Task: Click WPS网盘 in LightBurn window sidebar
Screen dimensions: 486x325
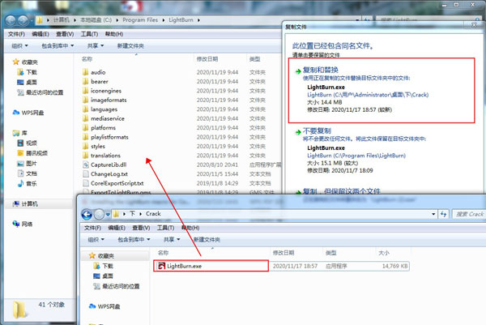Action: point(32,113)
